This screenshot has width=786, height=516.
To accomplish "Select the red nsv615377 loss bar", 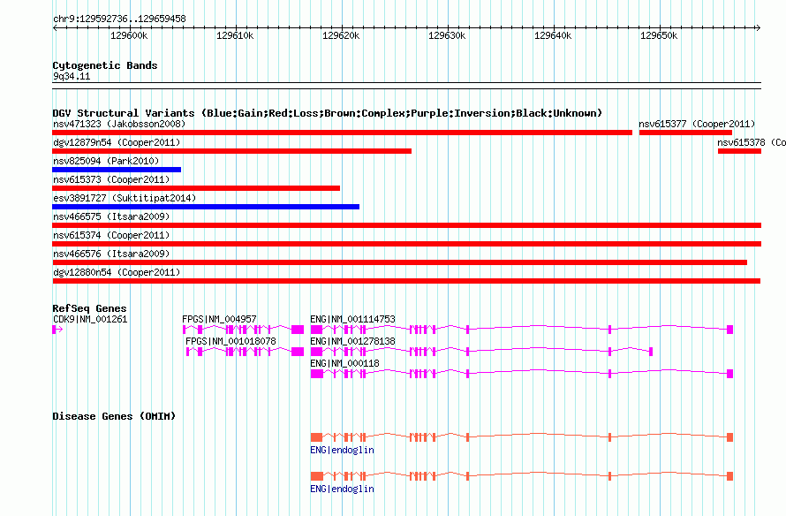I will [x=685, y=133].
